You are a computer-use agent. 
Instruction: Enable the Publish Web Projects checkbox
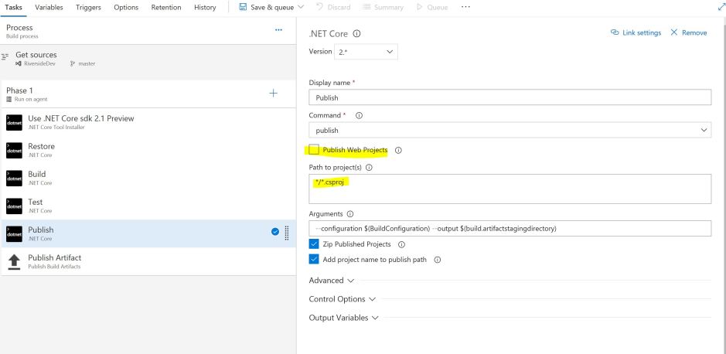click(x=314, y=150)
